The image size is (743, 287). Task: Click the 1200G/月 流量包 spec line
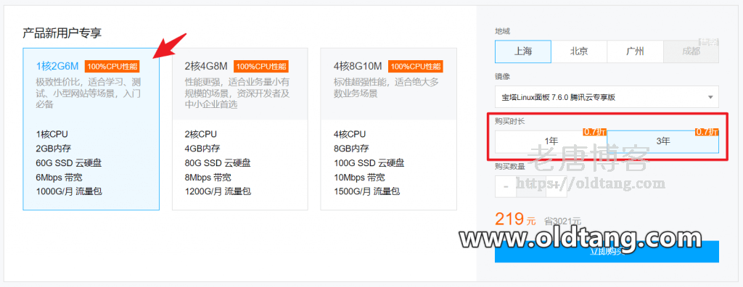pos(218,191)
